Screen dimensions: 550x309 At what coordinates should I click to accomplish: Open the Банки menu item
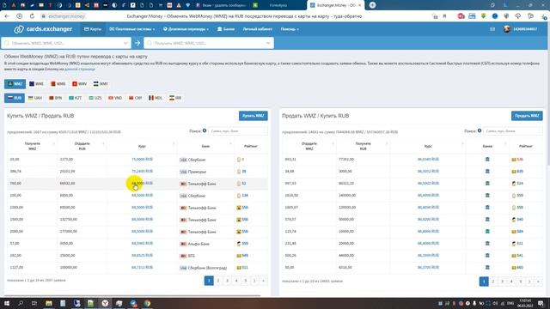tap(225, 29)
